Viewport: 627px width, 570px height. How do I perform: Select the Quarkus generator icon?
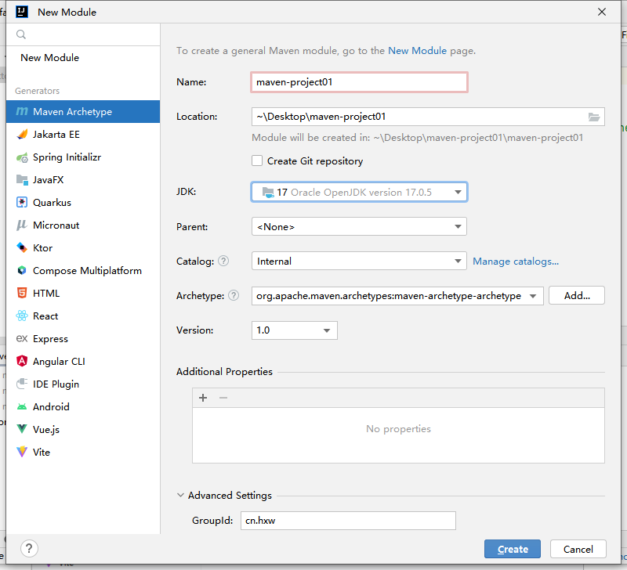coord(22,203)
